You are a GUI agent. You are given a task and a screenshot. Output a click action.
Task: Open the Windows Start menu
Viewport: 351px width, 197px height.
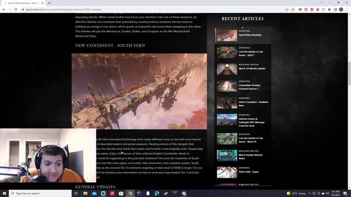(4, 193)
